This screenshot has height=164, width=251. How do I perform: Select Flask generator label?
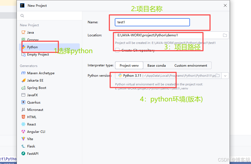point(31,146)
